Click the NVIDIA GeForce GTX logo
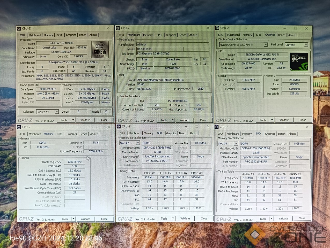Screen dimensions: 330x248 coord(299,62)
